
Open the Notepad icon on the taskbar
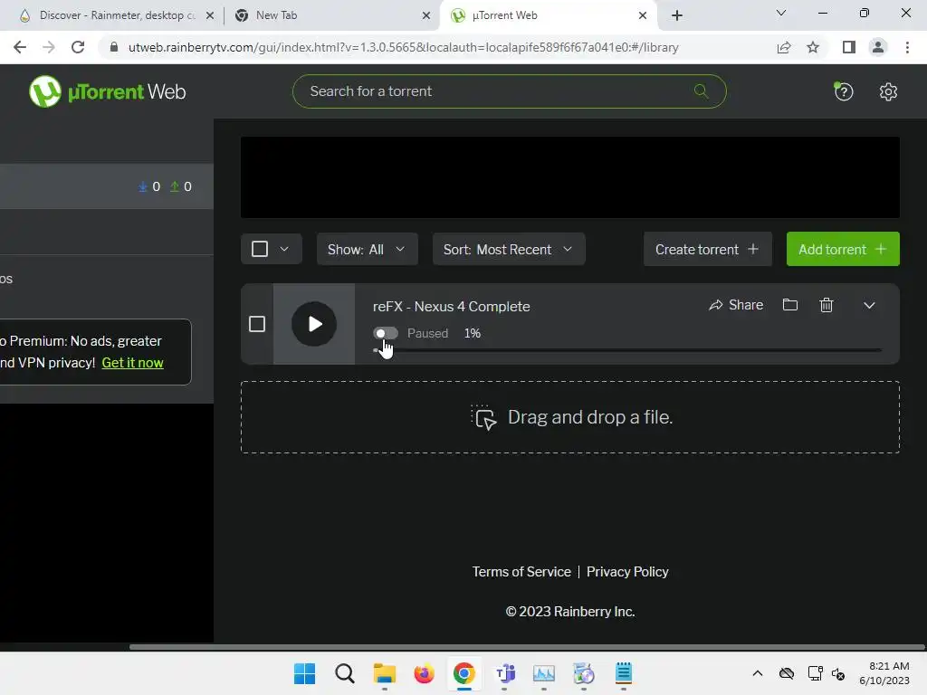point(624,673)
